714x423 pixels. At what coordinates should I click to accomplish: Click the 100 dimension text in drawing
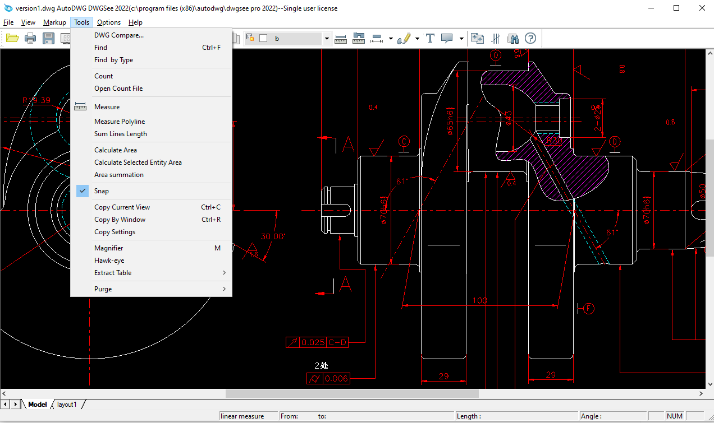[x=479, y=300]
